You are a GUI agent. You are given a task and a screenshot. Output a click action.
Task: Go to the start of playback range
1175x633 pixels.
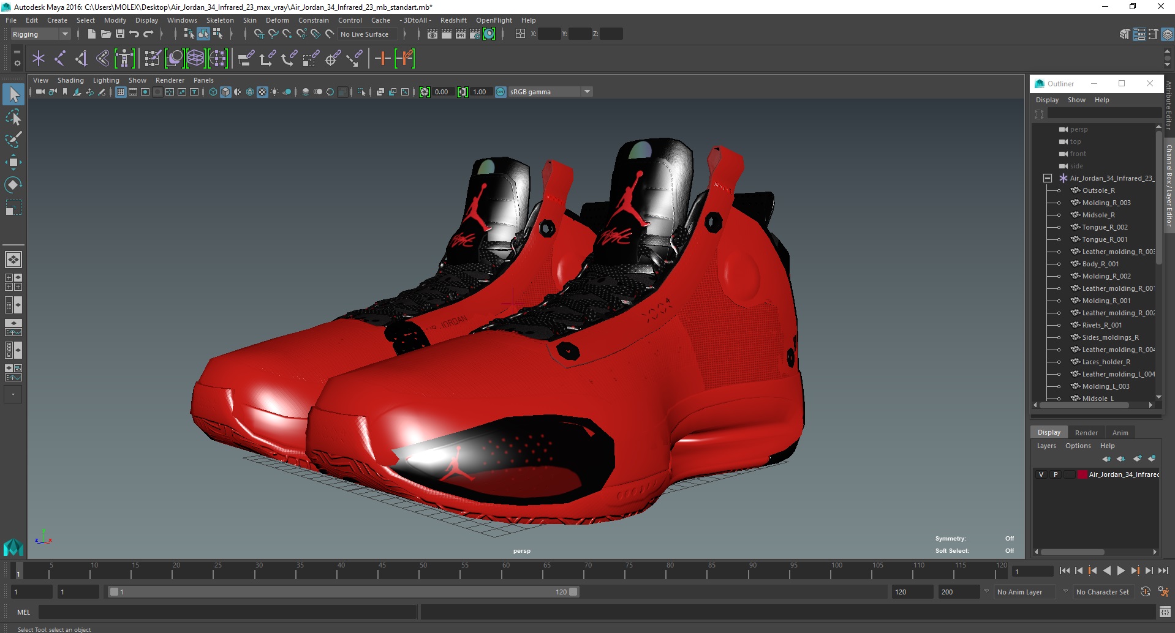[1064, 571]
